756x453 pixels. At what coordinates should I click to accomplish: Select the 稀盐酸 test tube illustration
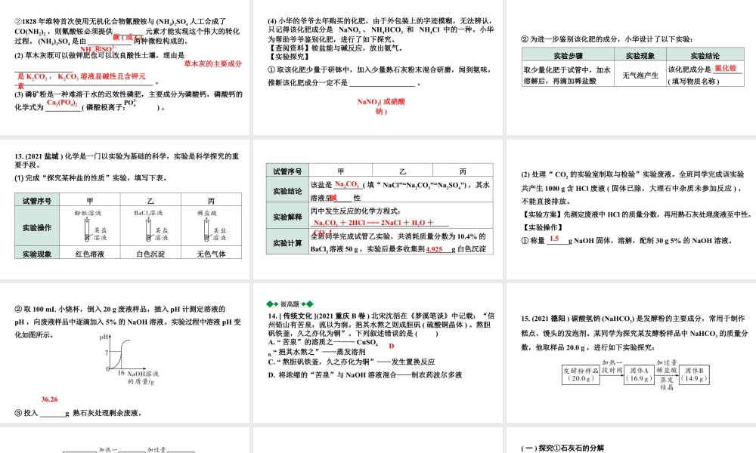point(208,229)
